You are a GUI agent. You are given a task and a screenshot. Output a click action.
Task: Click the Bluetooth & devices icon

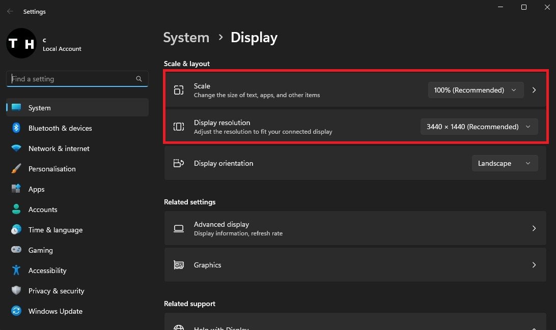coord(16,128)
